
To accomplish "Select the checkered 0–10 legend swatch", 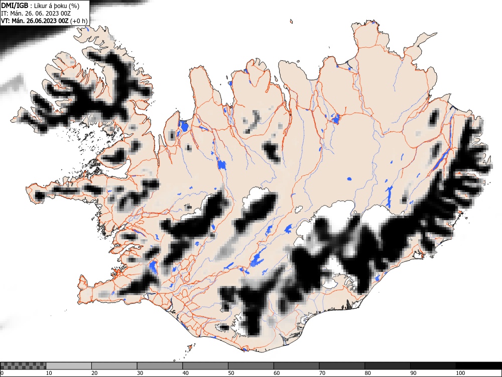I will pos(23,366).
